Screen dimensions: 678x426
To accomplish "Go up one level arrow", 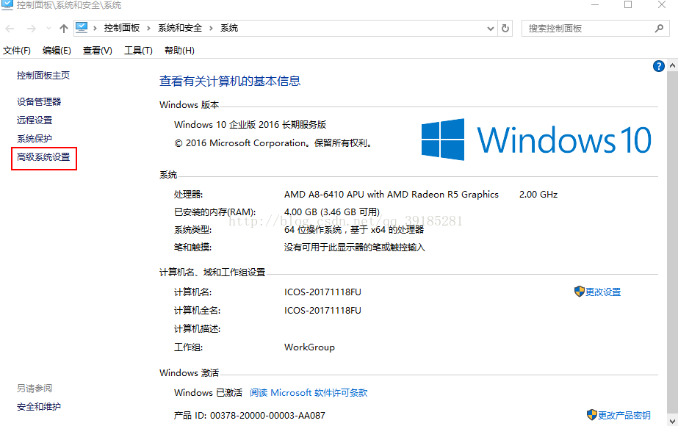I will click(64, 29).
